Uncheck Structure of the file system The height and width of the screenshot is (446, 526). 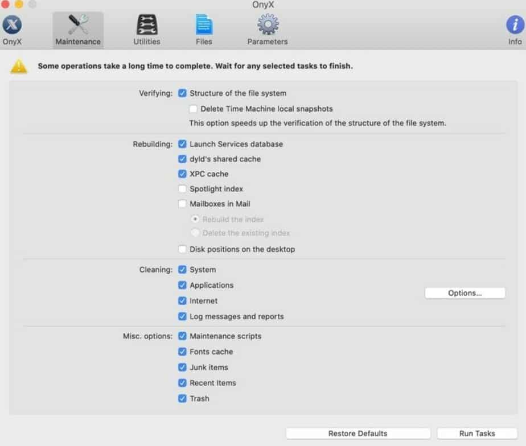coord(183,93)
